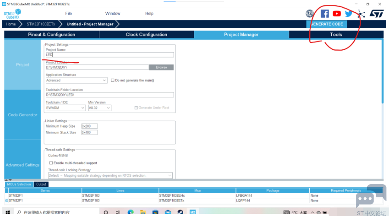Switch to the Output tab
Screen dimensions: 390x220
tap(41, 185)
